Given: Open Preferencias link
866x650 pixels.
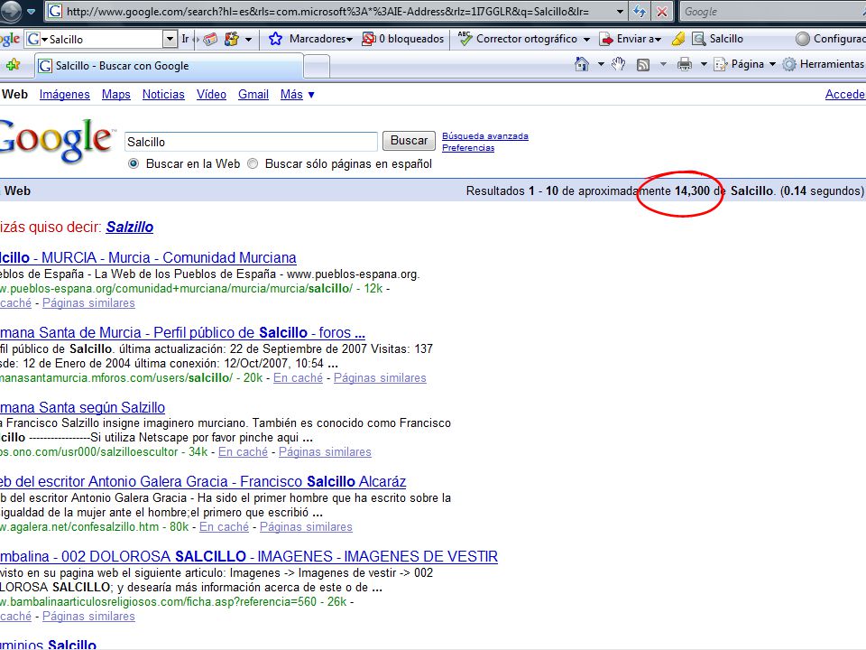Looking at the screenshot, I should tap(468, 147).
